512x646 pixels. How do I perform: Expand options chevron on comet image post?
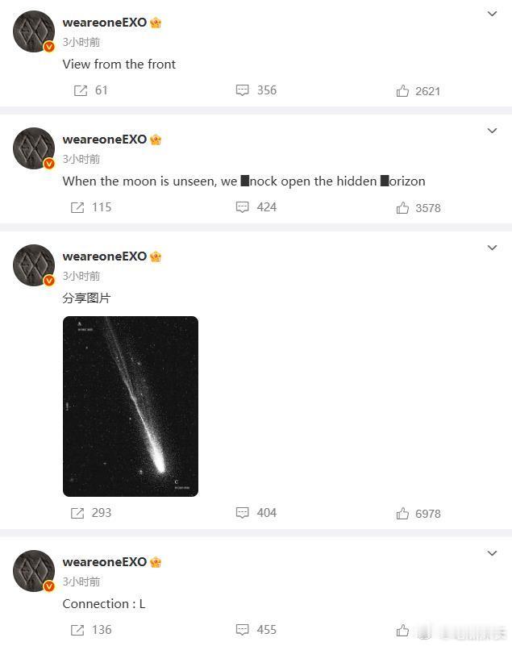click(492, 248)
